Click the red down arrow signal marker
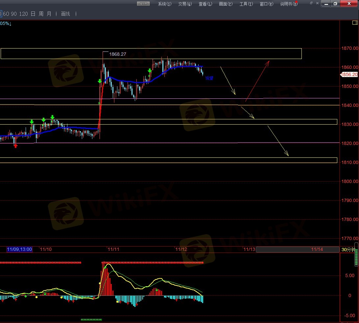The height and width of the screenshot is (323, 359). (x=15, y=146)
